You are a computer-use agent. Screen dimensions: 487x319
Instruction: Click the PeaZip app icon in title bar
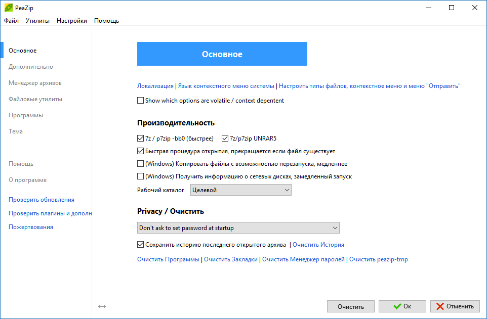pos(9,8)
